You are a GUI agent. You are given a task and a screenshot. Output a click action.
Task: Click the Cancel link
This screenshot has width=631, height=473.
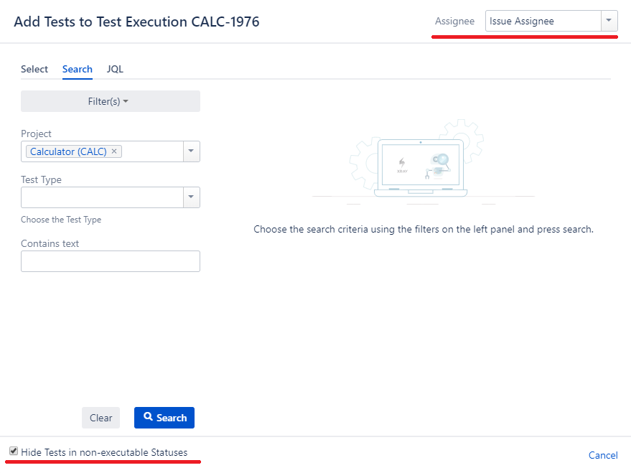pyautogui.click(x=603, y=455)
